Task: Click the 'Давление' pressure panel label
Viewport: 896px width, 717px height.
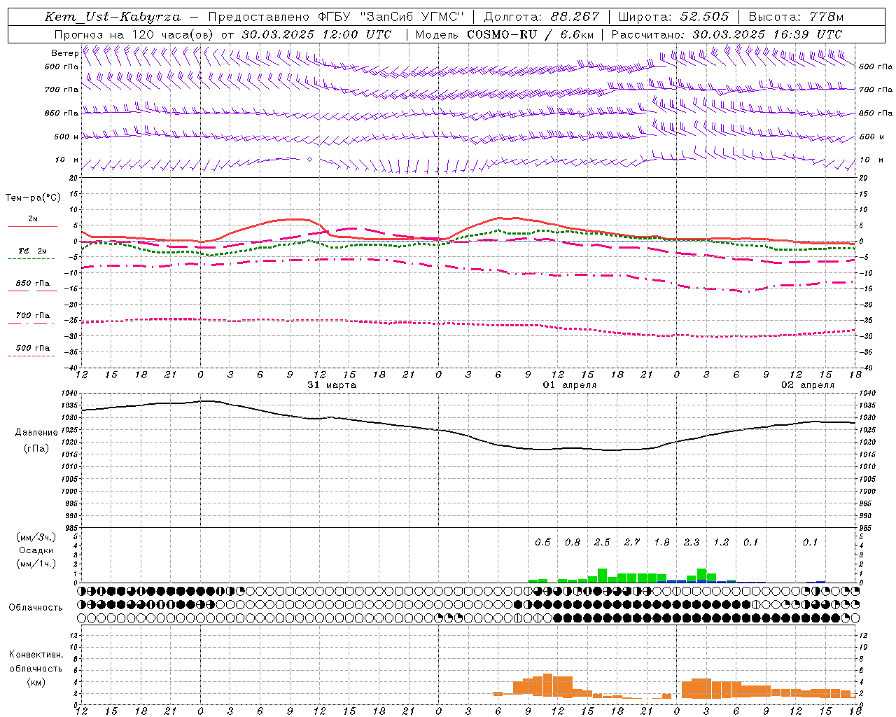Action: (x=36, y=433)
